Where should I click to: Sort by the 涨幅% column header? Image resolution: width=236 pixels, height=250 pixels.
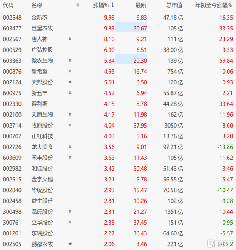coord(101,5)
